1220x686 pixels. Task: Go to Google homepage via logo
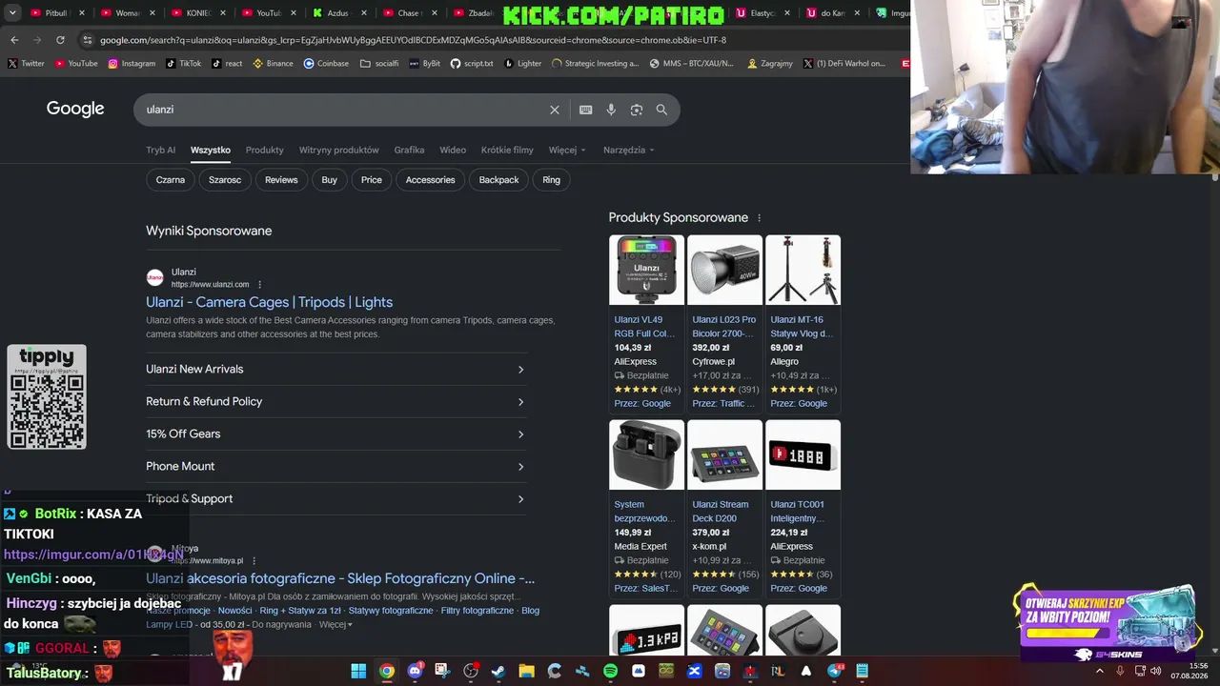75,109
